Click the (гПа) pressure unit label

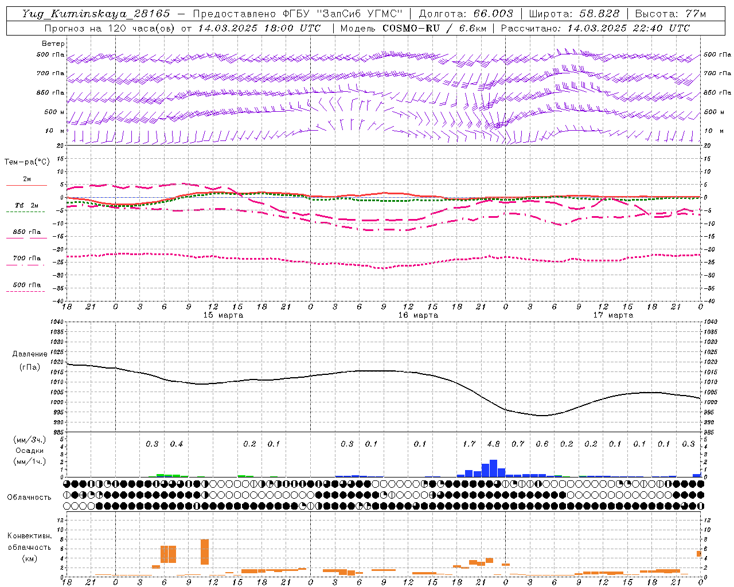(30, 367)
